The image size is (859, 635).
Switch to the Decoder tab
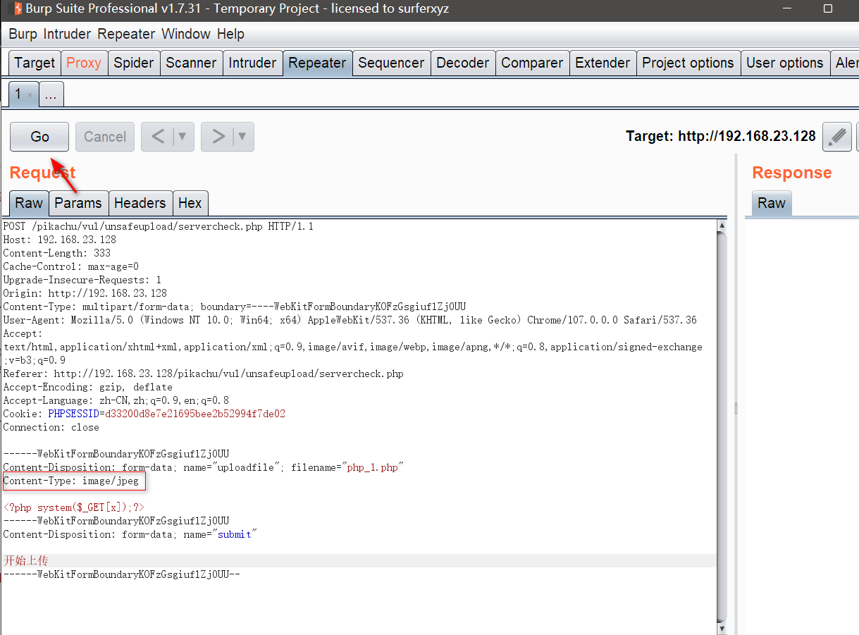[461, 63]
